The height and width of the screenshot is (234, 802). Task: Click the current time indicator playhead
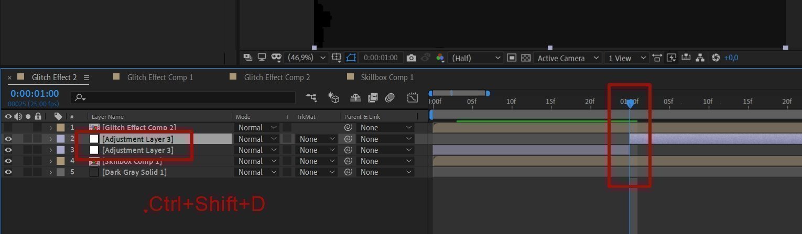coord(630,104)
